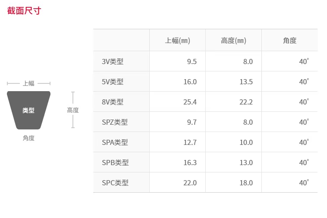This screenshot has width=327, height=218.
Task: Select the 上幅(mm) column header
Action: tap(177, 40)
